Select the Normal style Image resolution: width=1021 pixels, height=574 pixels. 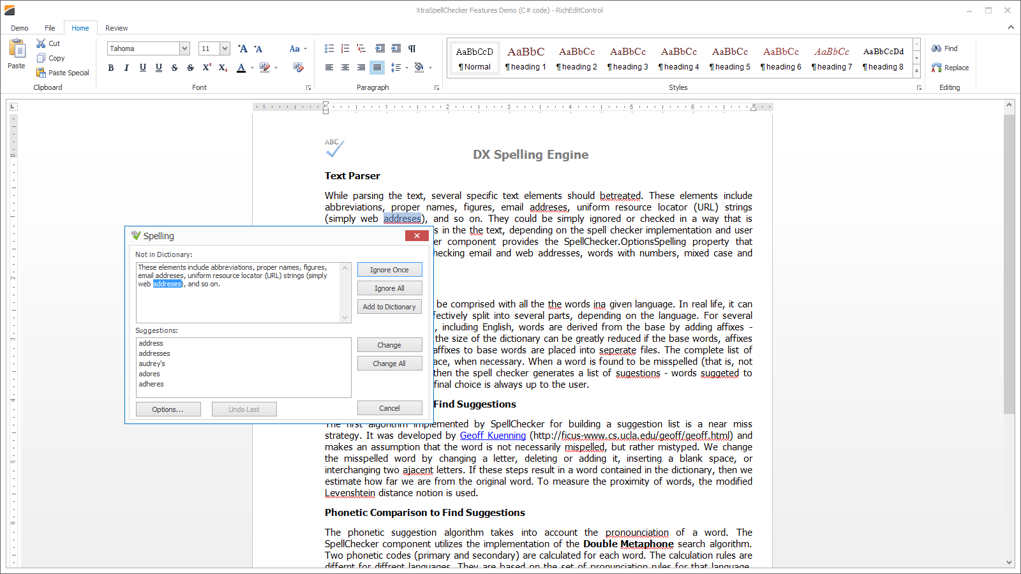point(475,58)
